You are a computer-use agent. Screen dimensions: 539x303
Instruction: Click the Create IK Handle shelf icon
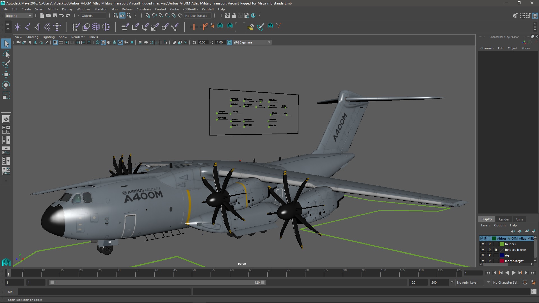37,27
